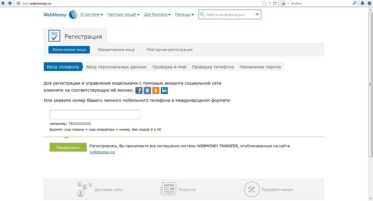Open the Деловая сеть people icon
This screenshot has width=373, height=201.
pos(85,189)
